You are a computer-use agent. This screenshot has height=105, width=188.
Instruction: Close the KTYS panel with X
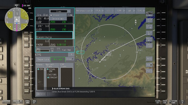[71, 54]
